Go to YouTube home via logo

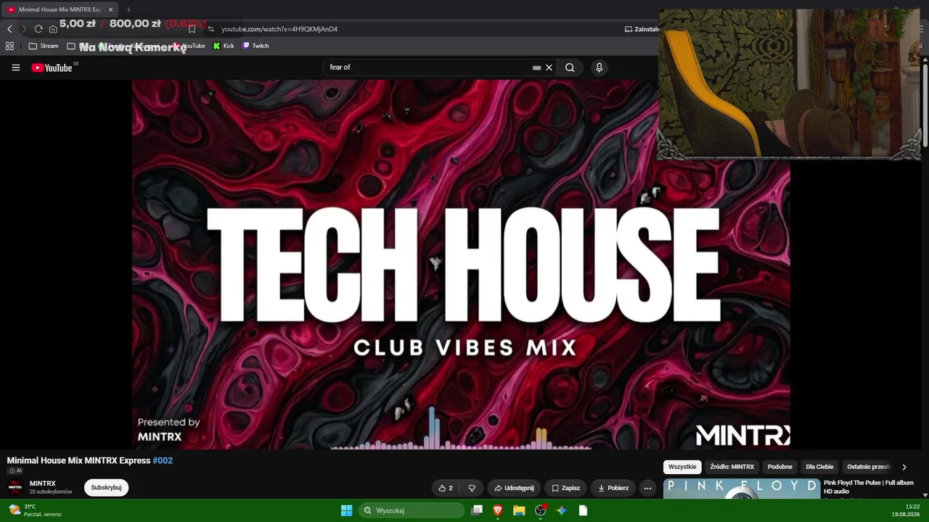click(x=52, y=67)
